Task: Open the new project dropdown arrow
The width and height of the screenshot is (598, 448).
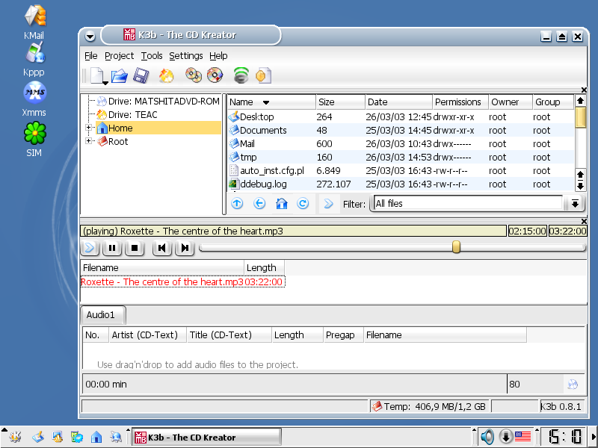Action: pos(105,82)
